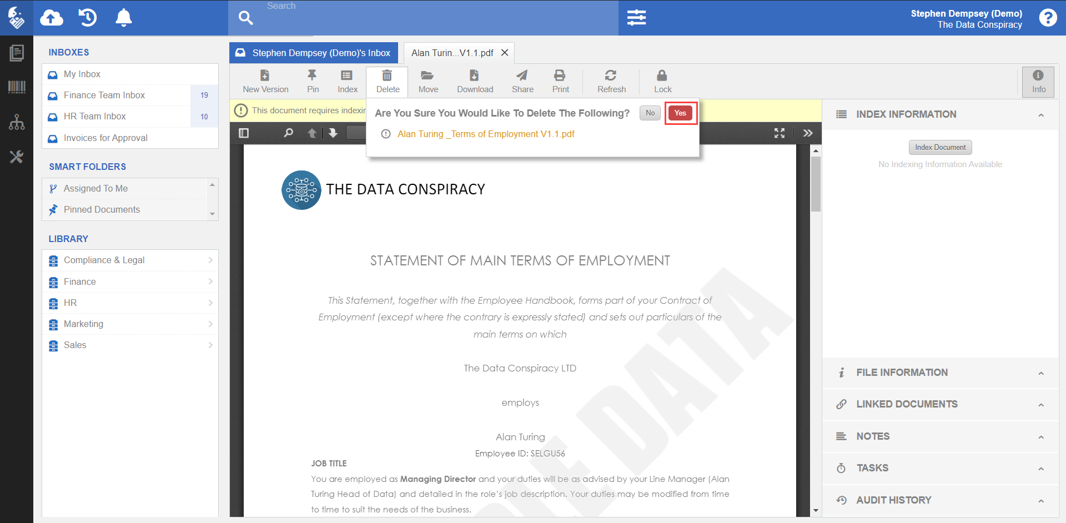
Task: Open the documents icon in the left rail
Action: (x=17, y=53)
